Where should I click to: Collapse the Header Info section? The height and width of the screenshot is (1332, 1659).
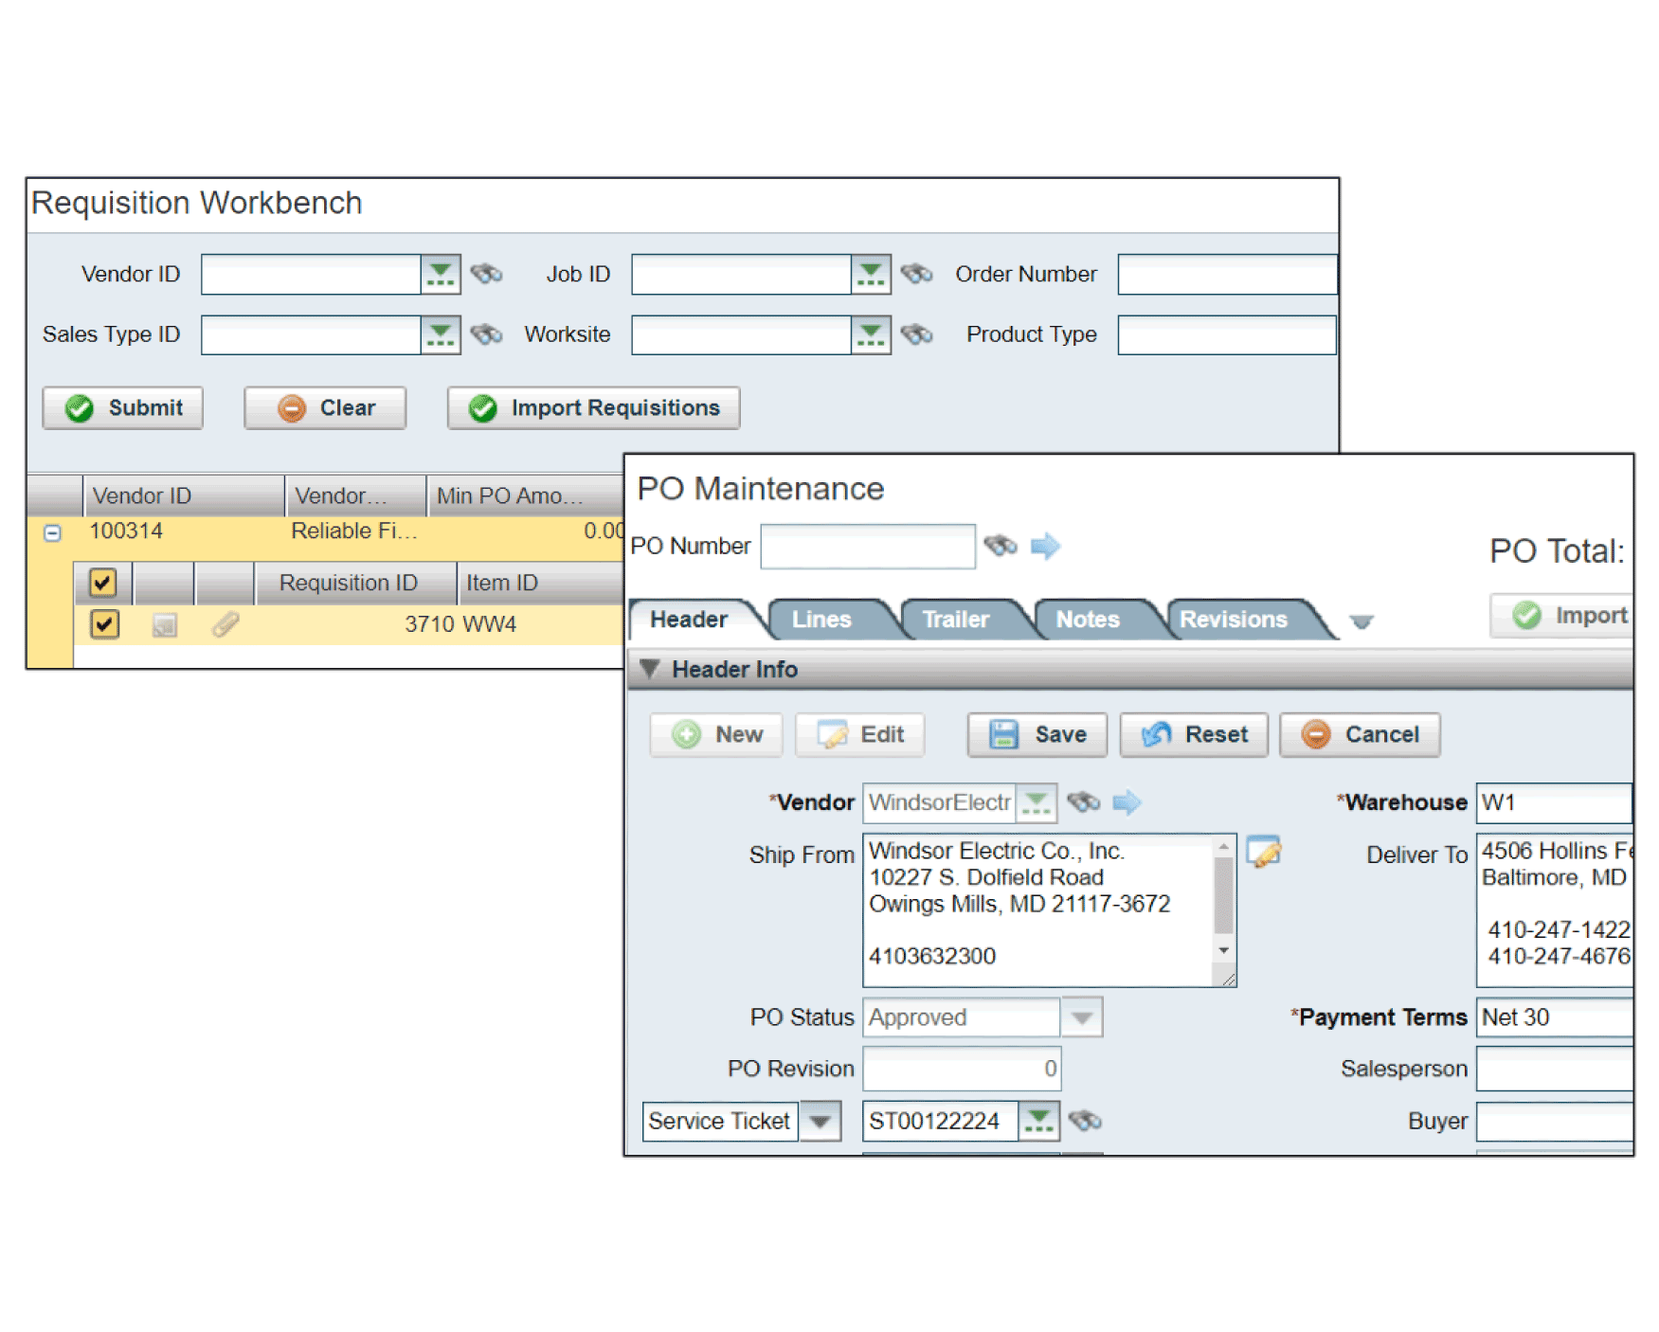649,669
